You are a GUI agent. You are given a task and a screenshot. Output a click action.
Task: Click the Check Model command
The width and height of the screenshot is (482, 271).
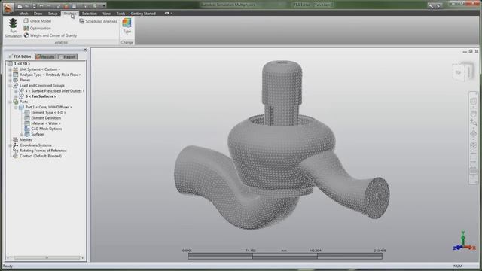[x=38, y=21]
